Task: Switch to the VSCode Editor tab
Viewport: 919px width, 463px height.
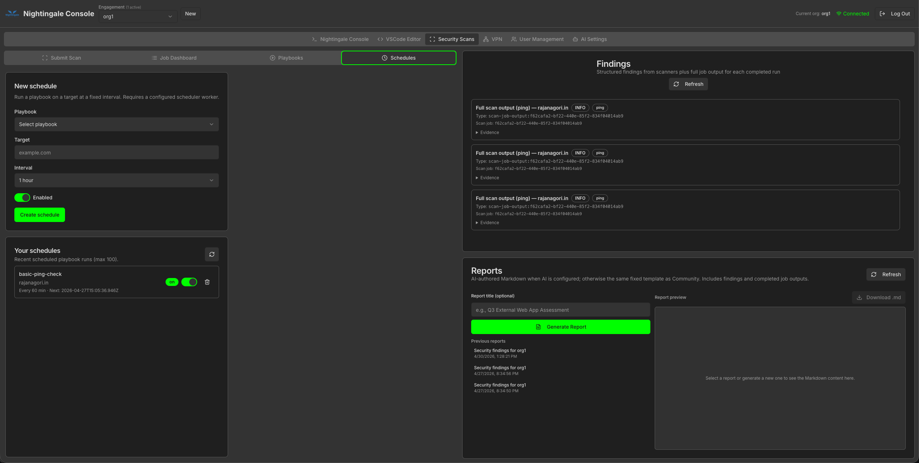Action: click(x=399, y=39)
